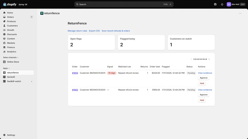
Task: Select the Customers person icon
Action: [x=4, y=26]
